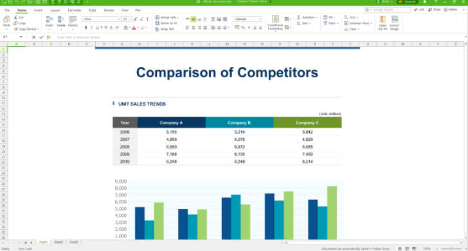
Task: Open the File menu
Action: (x=7, y=10)
